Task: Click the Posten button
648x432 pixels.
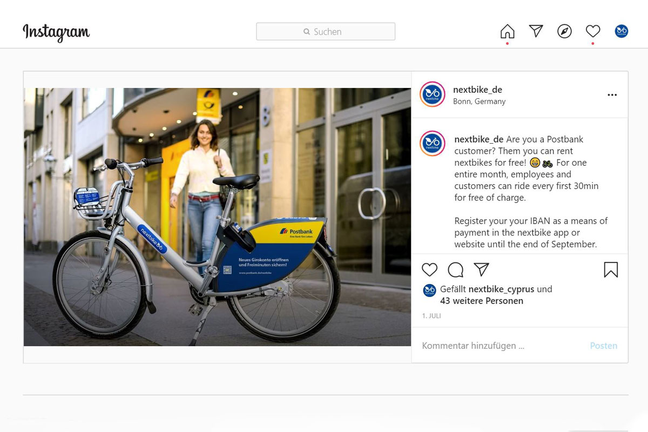Action: (604, 346)
